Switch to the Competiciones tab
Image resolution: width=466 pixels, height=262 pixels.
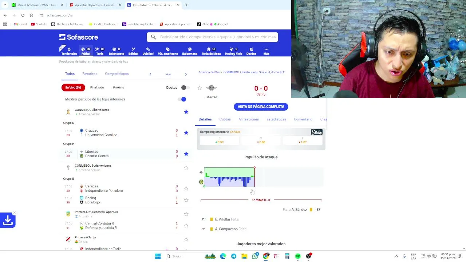tap(117, 74)
